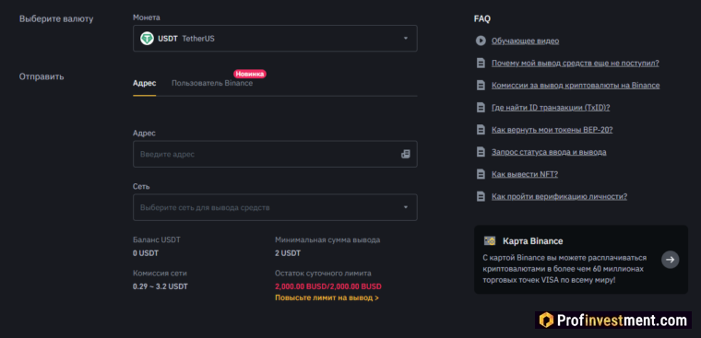701x338 pixels.
Task: Click the Минимальная сумма вывода label
Action: pos(327,240)
